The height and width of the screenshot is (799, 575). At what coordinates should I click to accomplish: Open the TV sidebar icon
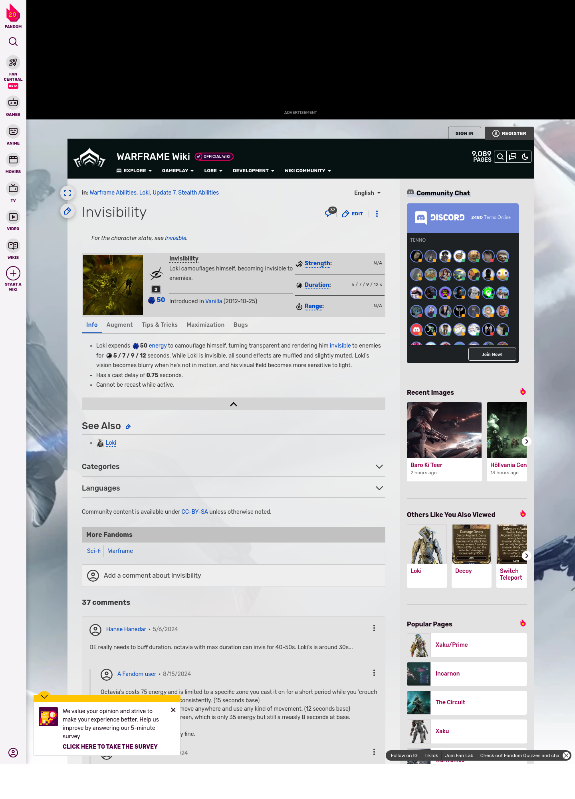point(13,188)
